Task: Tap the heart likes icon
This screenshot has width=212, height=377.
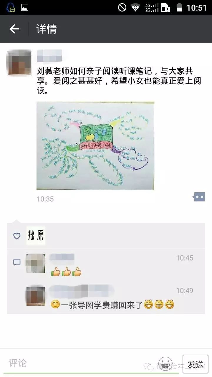Action: [17, 236]
